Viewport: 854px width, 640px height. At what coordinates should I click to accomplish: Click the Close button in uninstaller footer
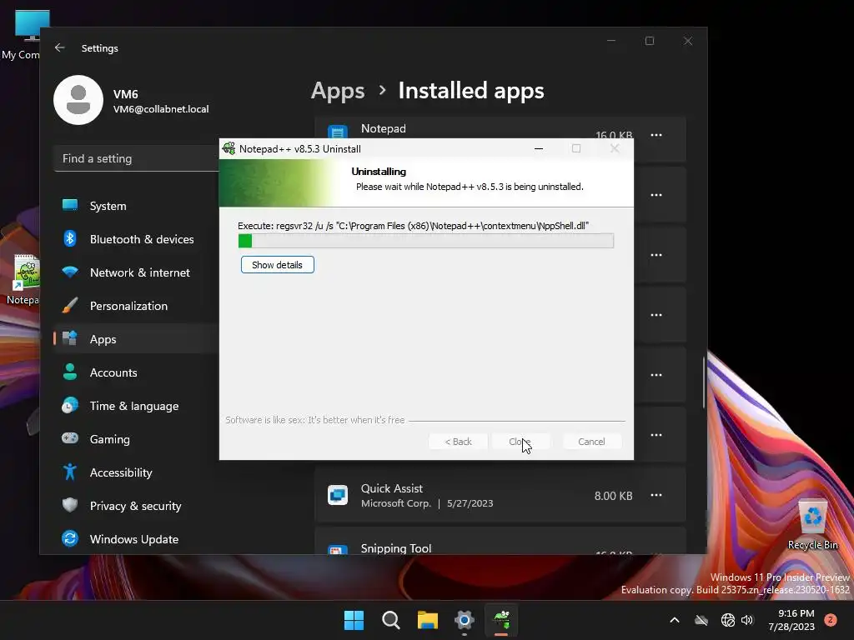pos(520,442)
